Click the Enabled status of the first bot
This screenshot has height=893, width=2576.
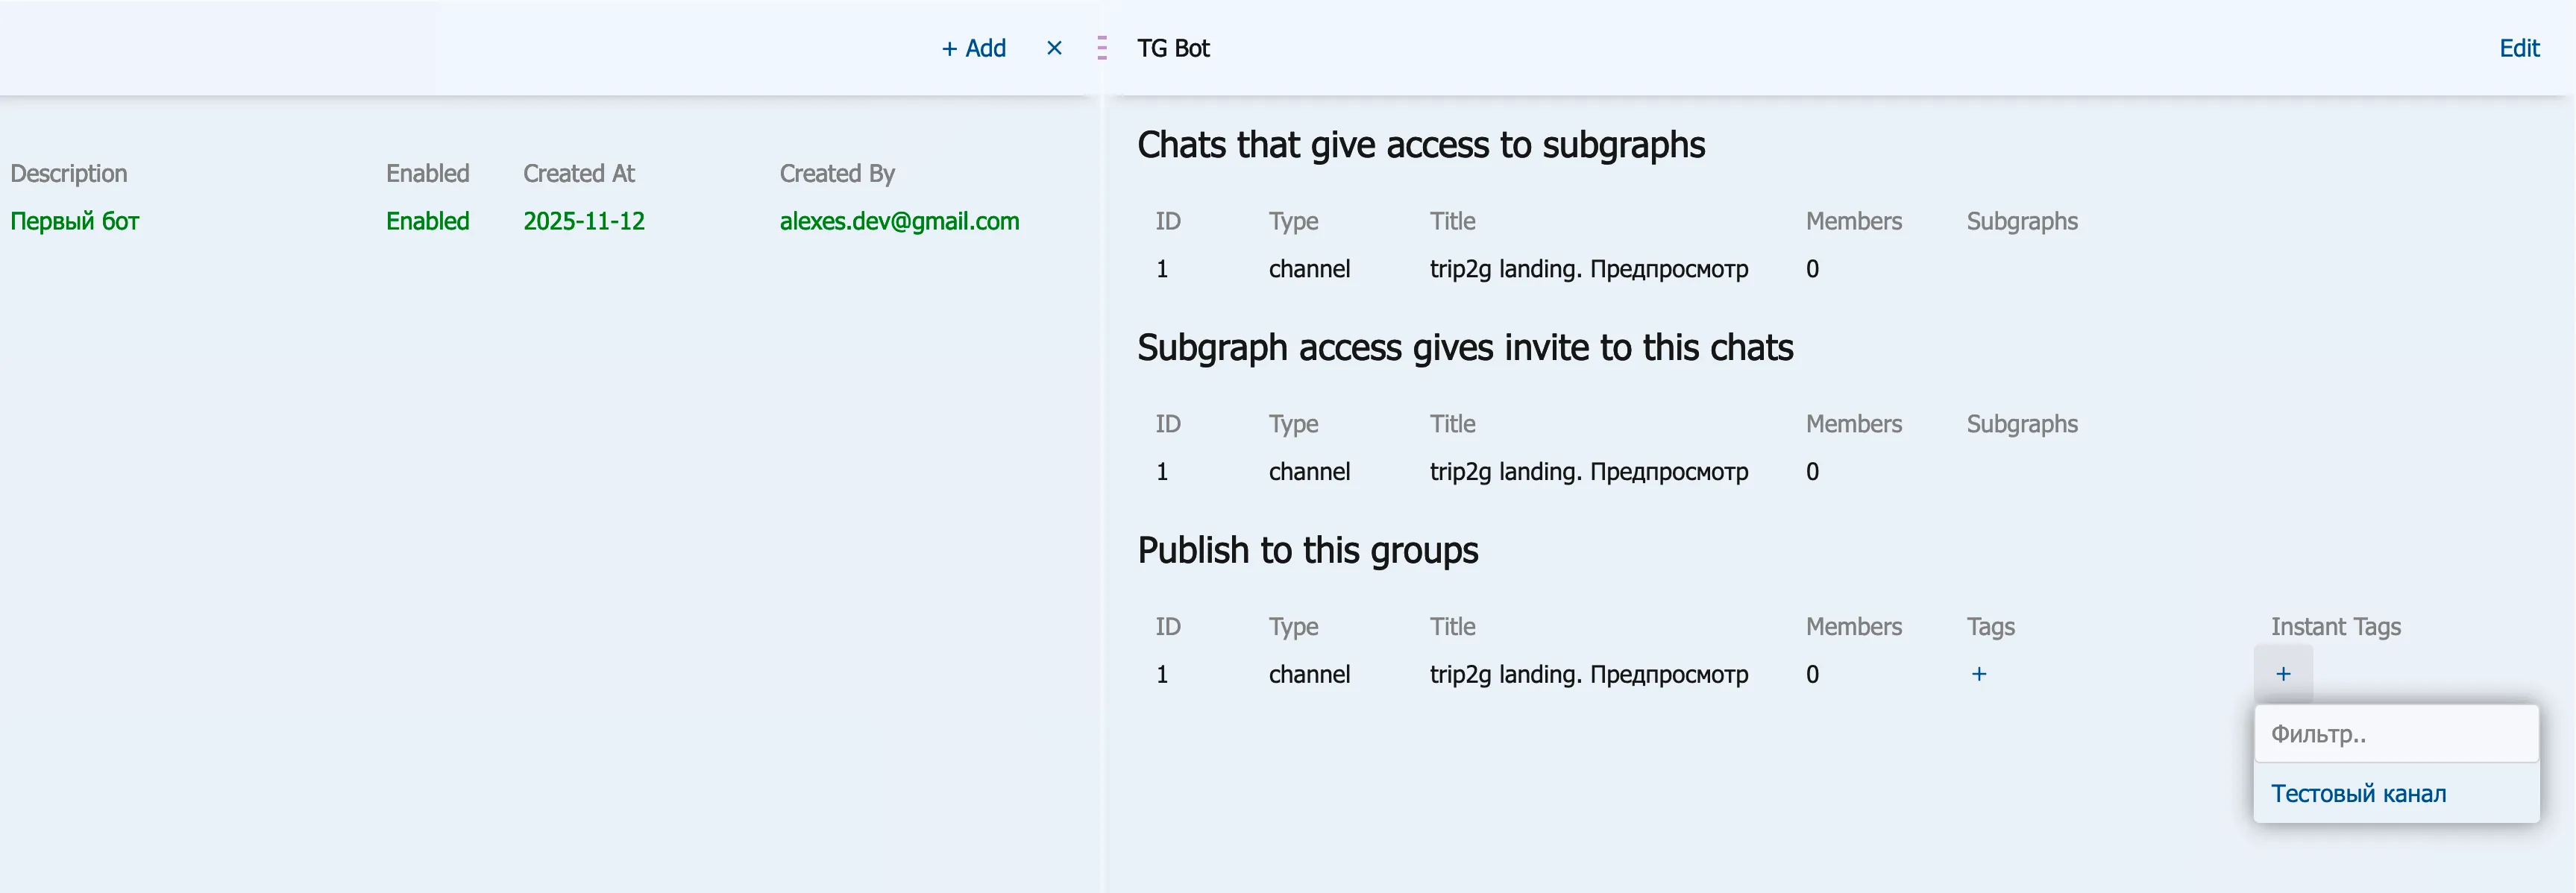coord(427,221)
